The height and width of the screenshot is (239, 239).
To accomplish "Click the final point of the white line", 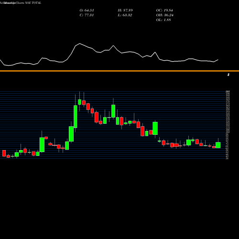I will (x=218, y=60).
